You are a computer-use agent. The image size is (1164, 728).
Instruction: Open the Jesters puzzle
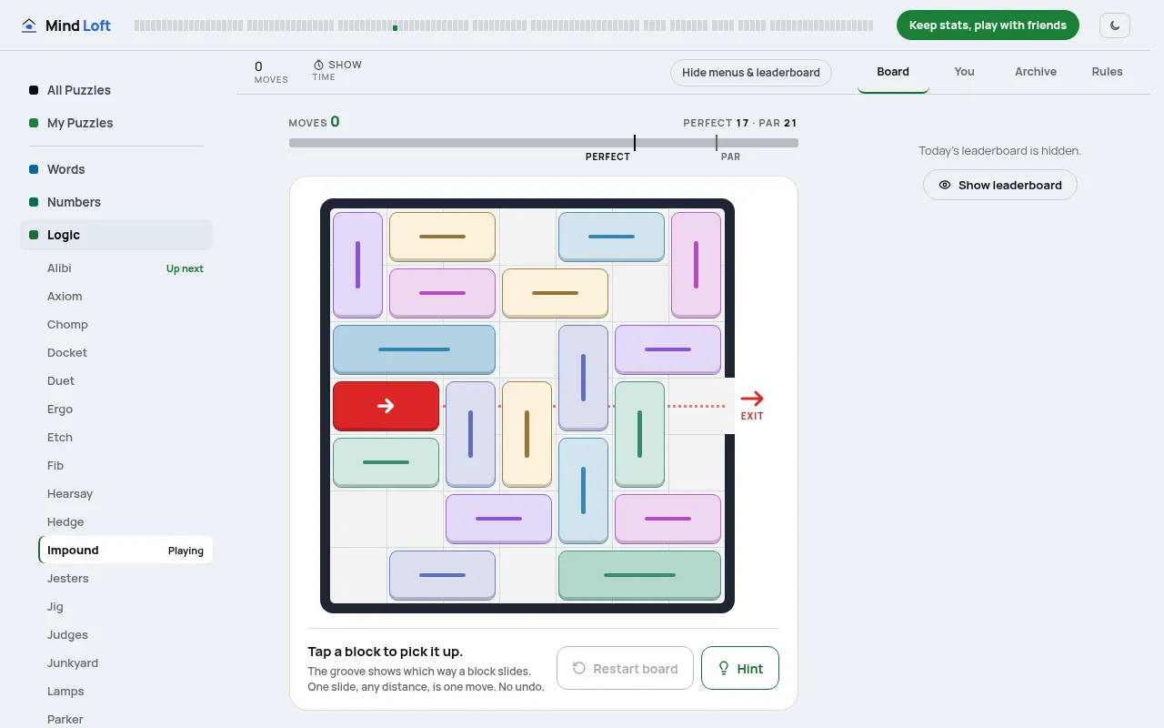(125, 579)
